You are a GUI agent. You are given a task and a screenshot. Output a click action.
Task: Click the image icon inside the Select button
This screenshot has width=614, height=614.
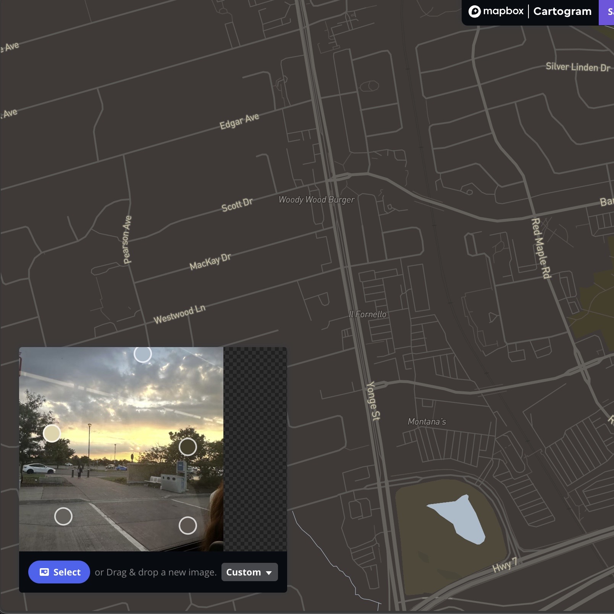[45, 572]
